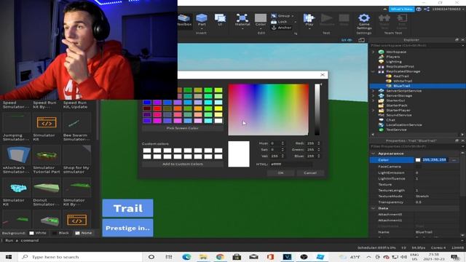Collapse the Appearance properties section
This screenshot has height=262, width=466.
(x=374, y=154)
